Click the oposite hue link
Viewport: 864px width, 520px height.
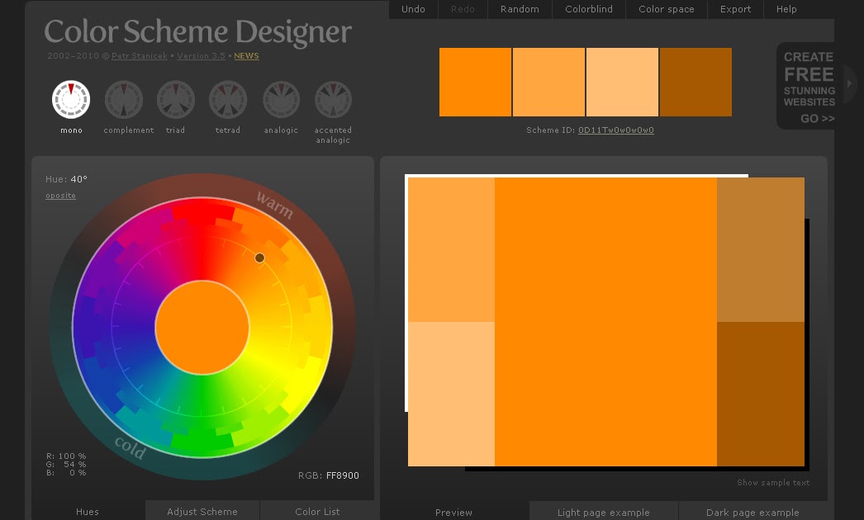tap(60, 196)
